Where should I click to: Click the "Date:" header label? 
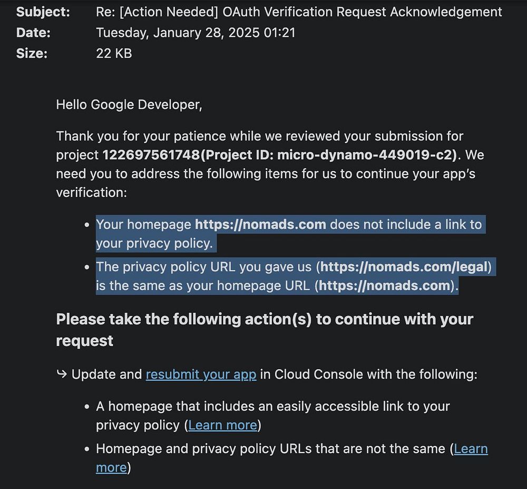pos(33,33)
